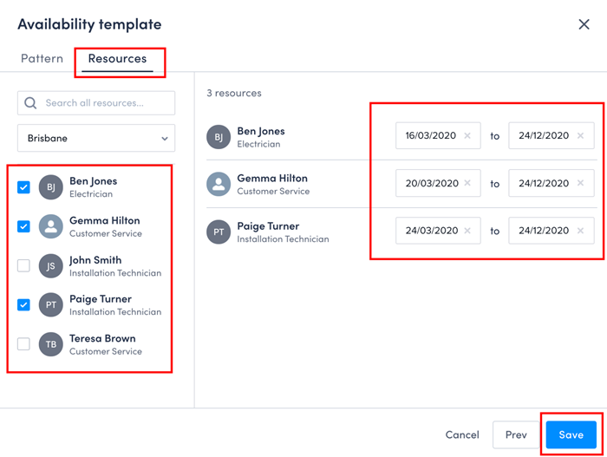The image size is (607, 457).
Task: Save the availability template
Action: (x=571, y=434)
